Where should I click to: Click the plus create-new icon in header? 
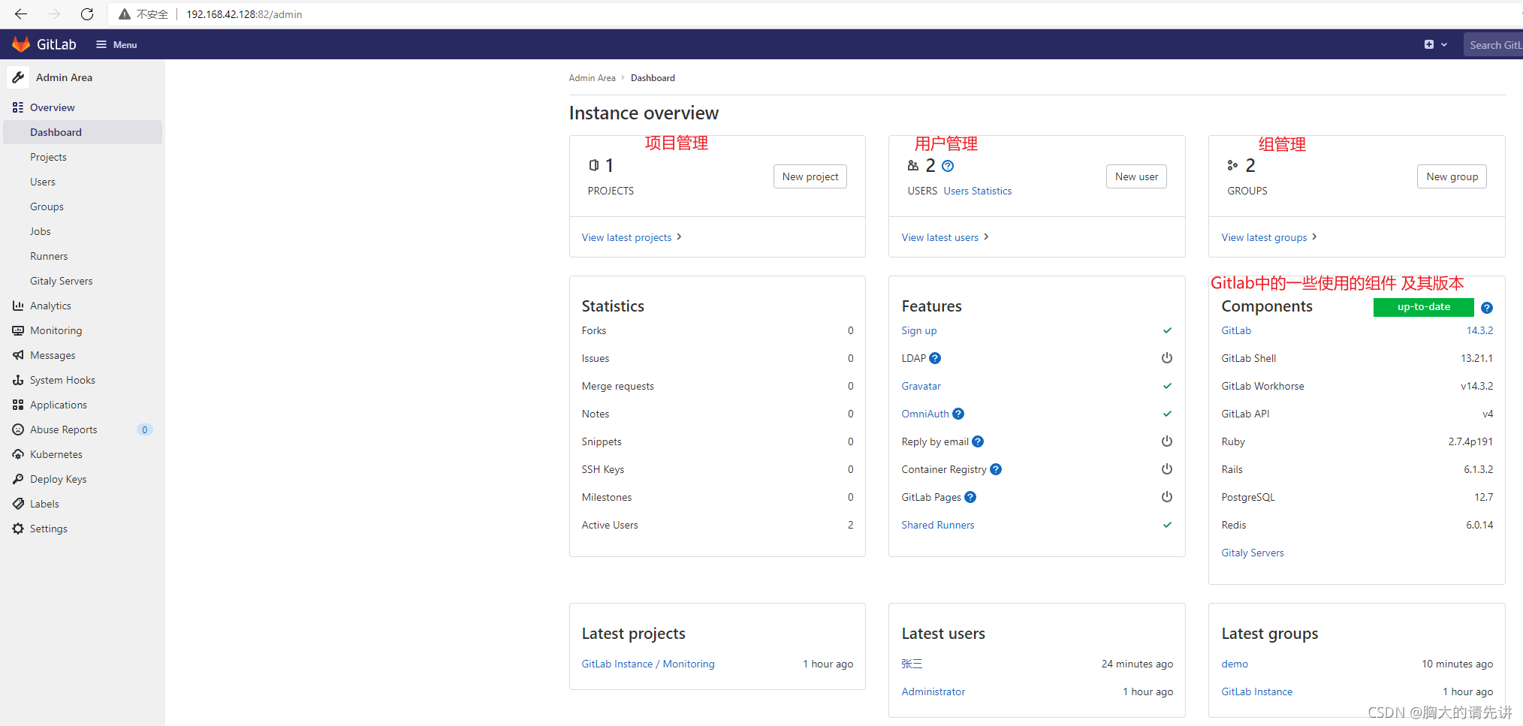(1429, 45)
